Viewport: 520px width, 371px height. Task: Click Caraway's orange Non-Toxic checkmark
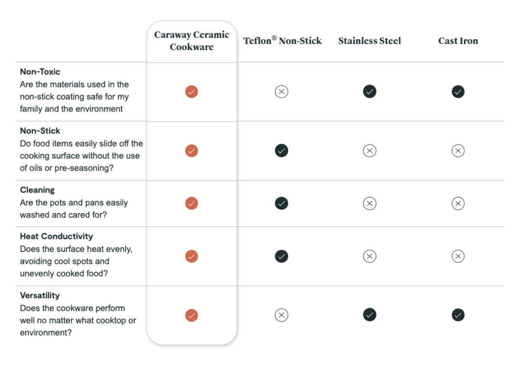pos(192,91)
